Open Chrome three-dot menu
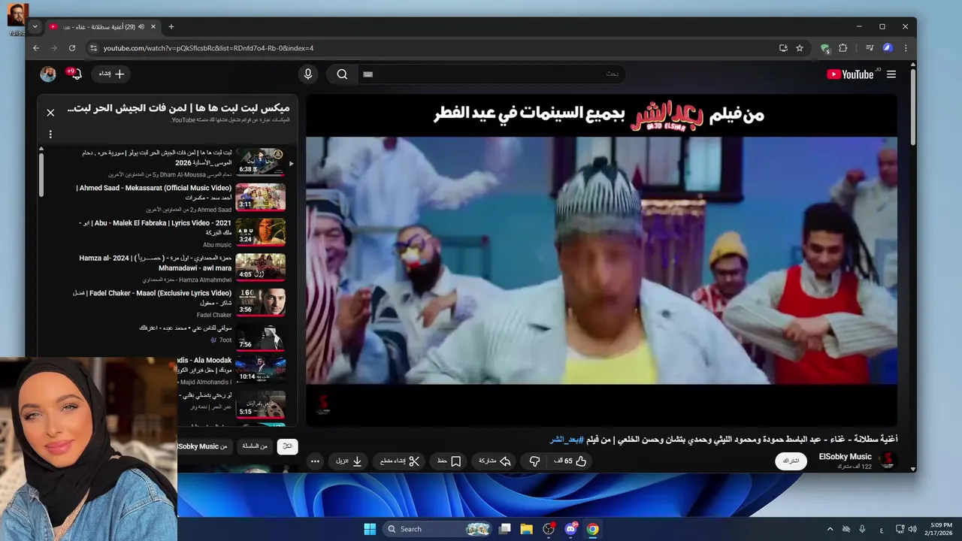962x541 pixels. [906, 48]
